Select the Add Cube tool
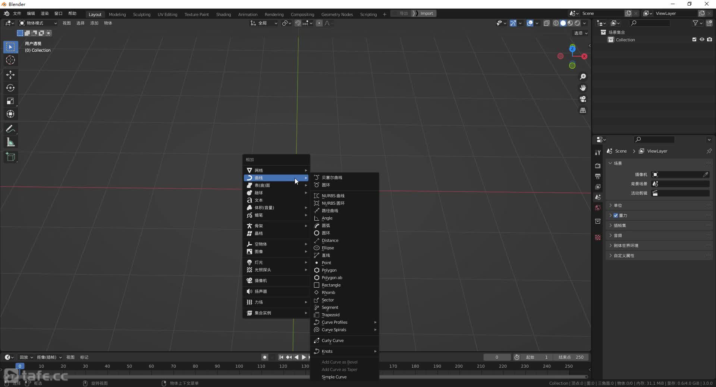 pyautogui.click(x=10, y=157)
